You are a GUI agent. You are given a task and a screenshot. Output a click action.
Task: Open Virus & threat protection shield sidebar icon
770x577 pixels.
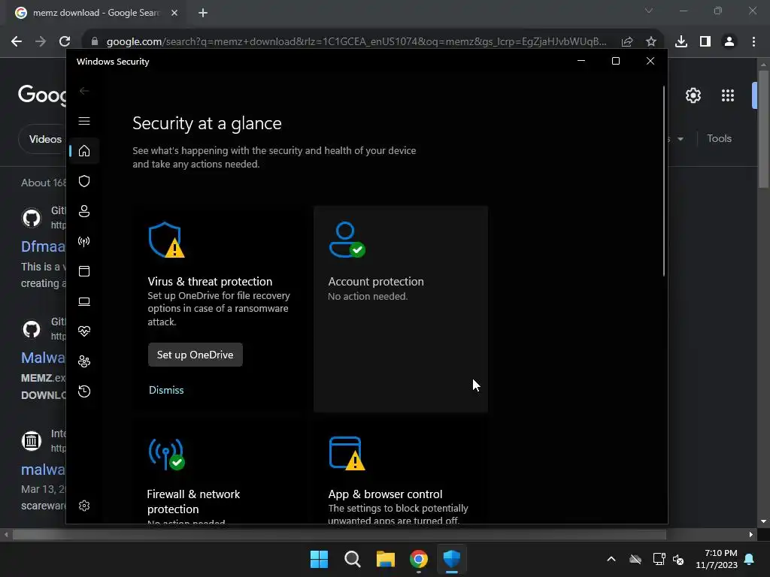tap(84, 181)
